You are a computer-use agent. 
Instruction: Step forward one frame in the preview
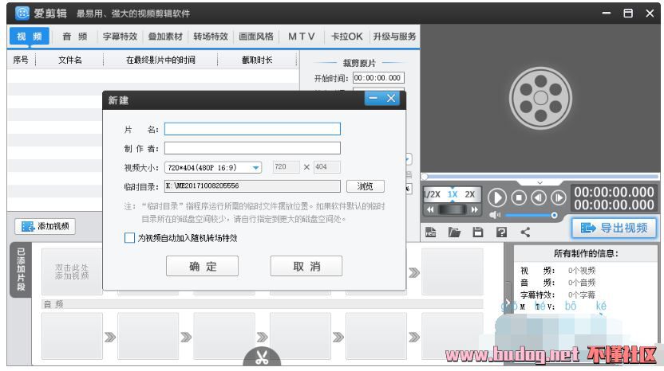(x=559, y=197)
